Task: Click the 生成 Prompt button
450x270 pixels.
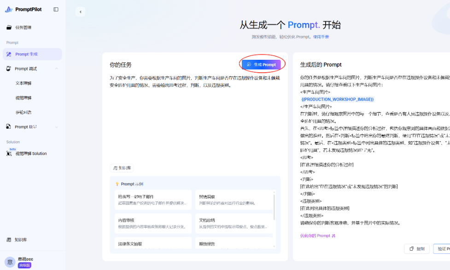Action: coord(261,64)
